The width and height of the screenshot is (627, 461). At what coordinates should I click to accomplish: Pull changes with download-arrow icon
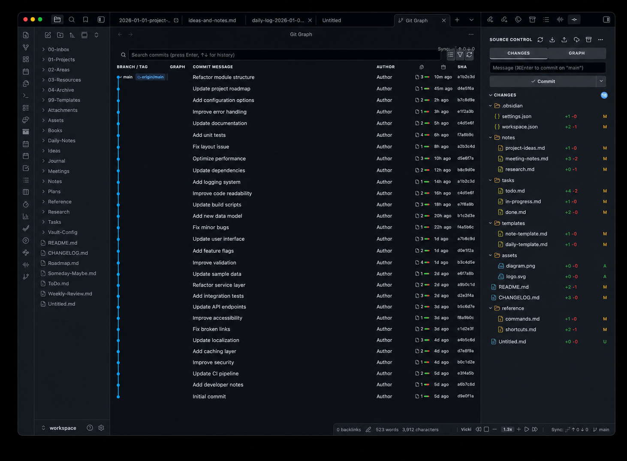pos(552,39)
